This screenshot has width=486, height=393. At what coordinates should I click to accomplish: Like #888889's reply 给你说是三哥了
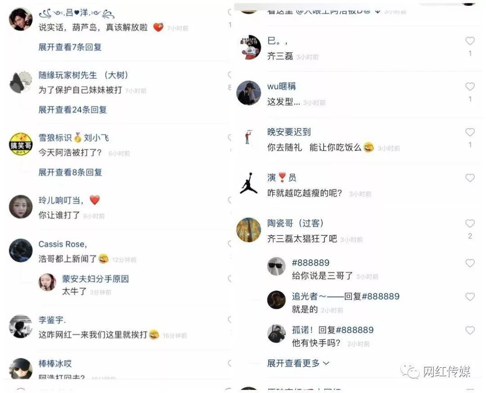470,263
